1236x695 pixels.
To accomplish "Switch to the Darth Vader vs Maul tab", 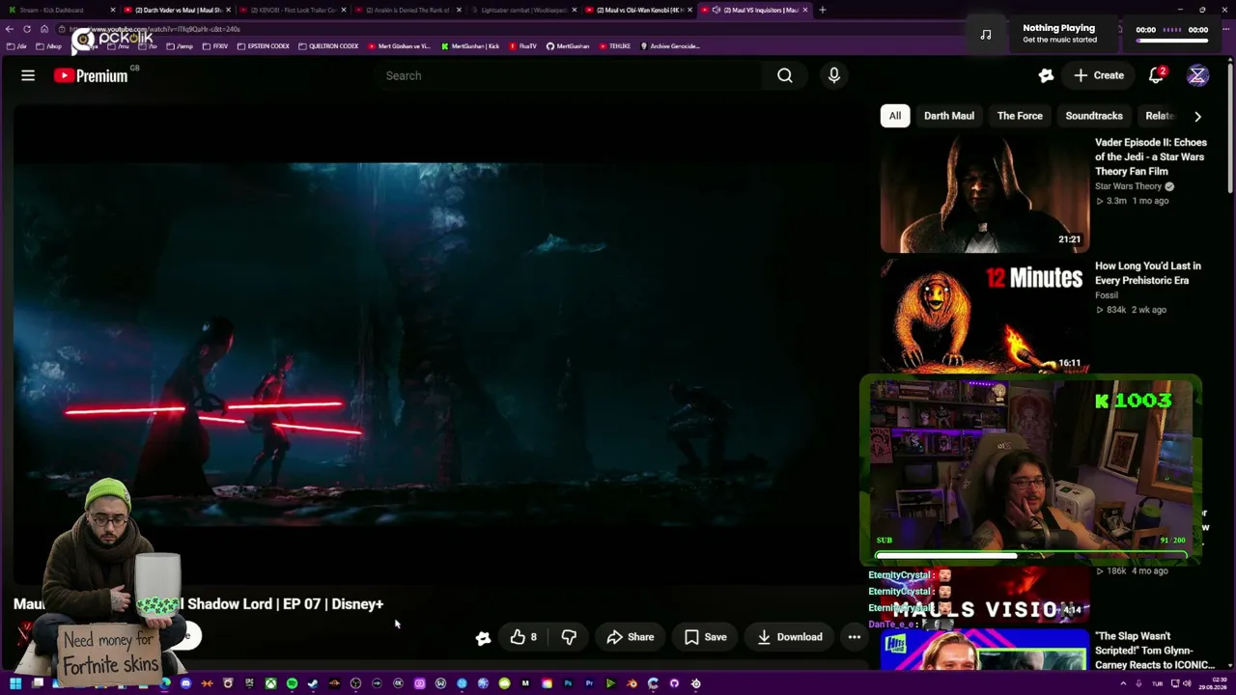I will (x=178, y=10).
